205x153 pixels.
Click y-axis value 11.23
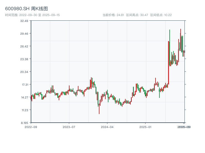pos(25,110)
